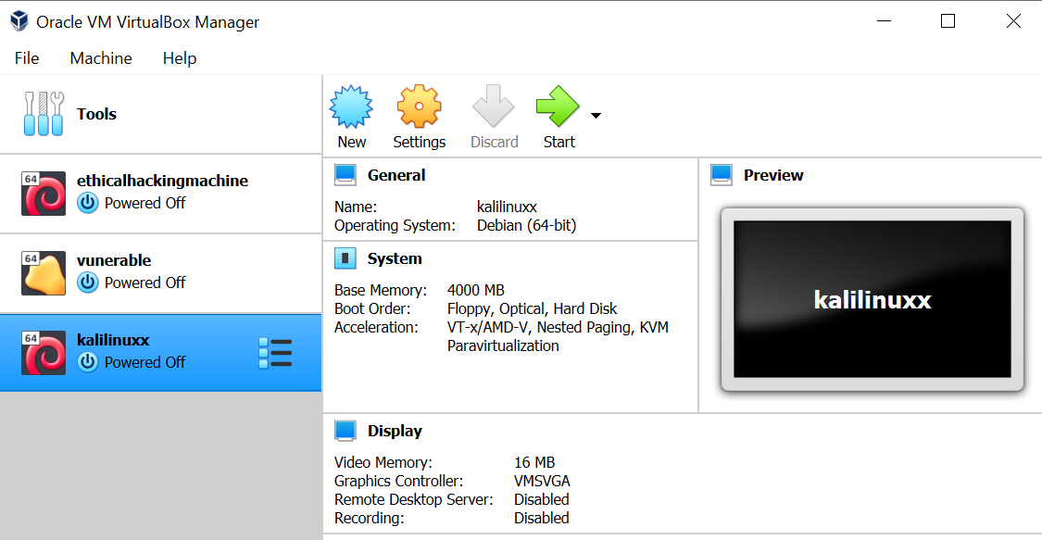Open the Settings gear icon
This screenshot has width=1042, height=540.
click(419, 107)
